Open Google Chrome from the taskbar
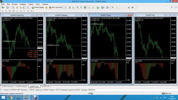 pos(11,97)
